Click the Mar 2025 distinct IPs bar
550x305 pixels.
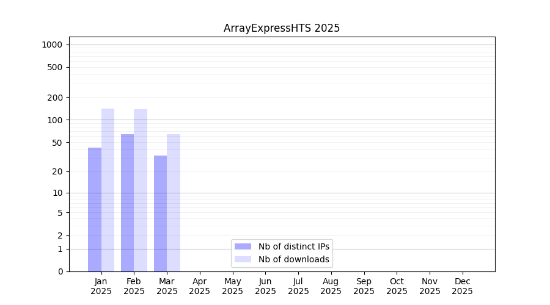[160, 213]
